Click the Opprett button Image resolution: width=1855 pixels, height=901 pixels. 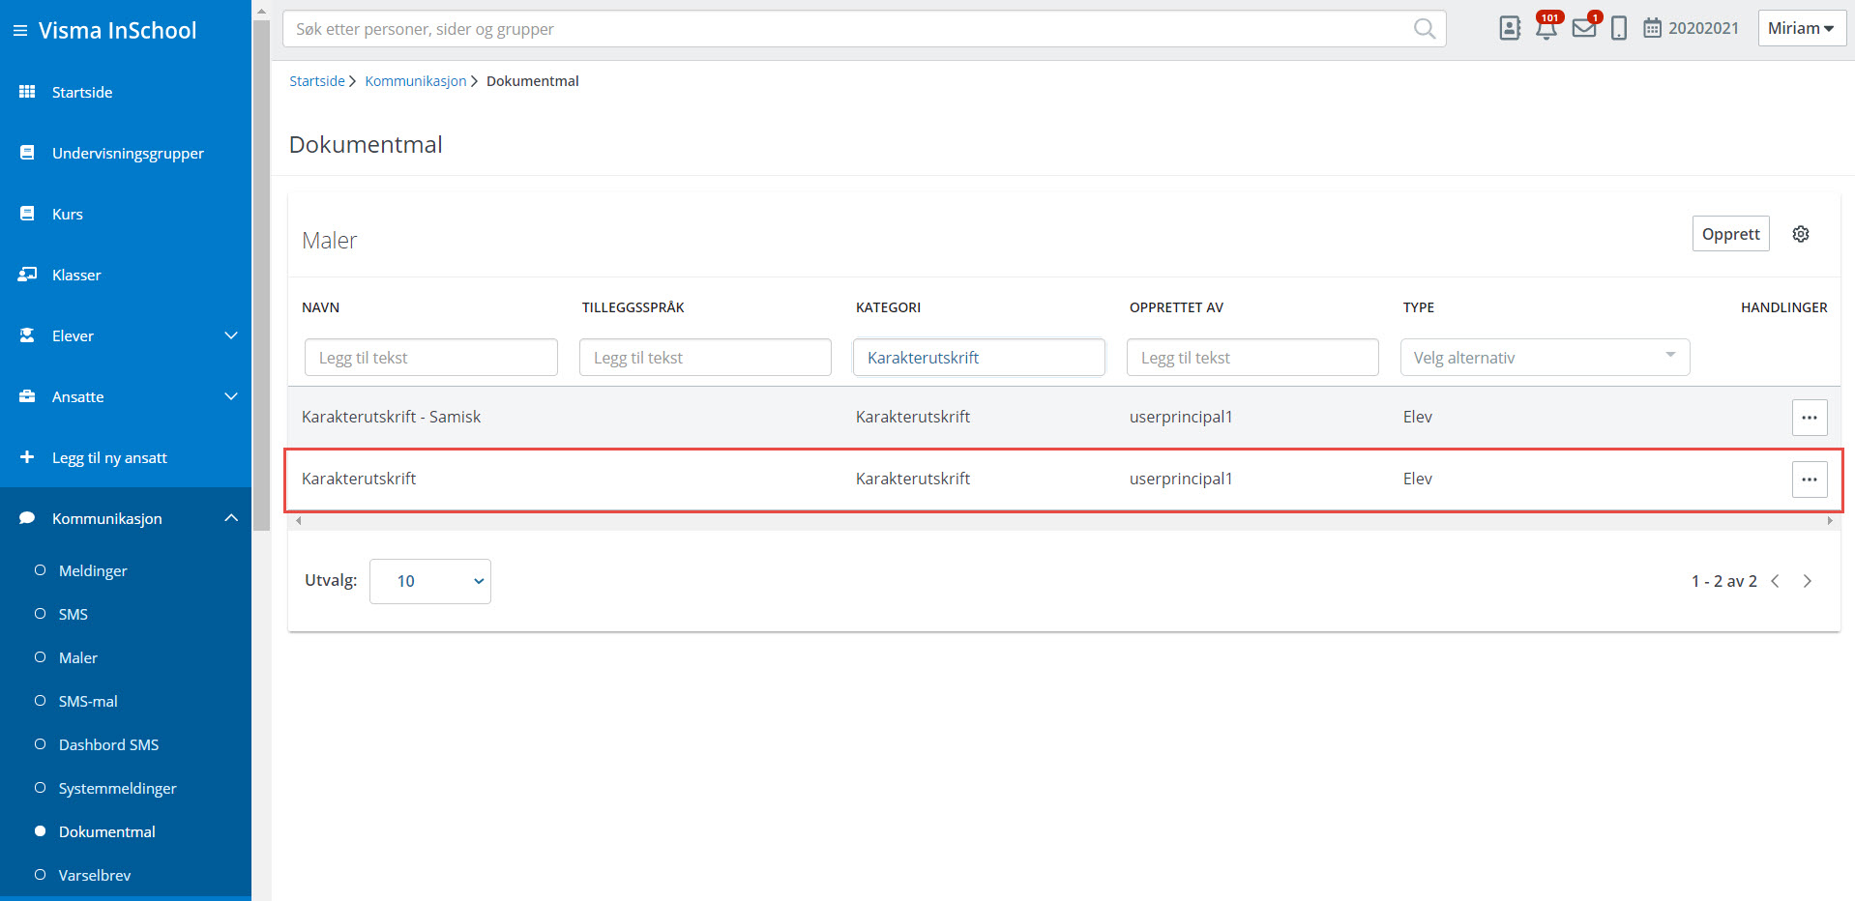(x=1729, y=234)
